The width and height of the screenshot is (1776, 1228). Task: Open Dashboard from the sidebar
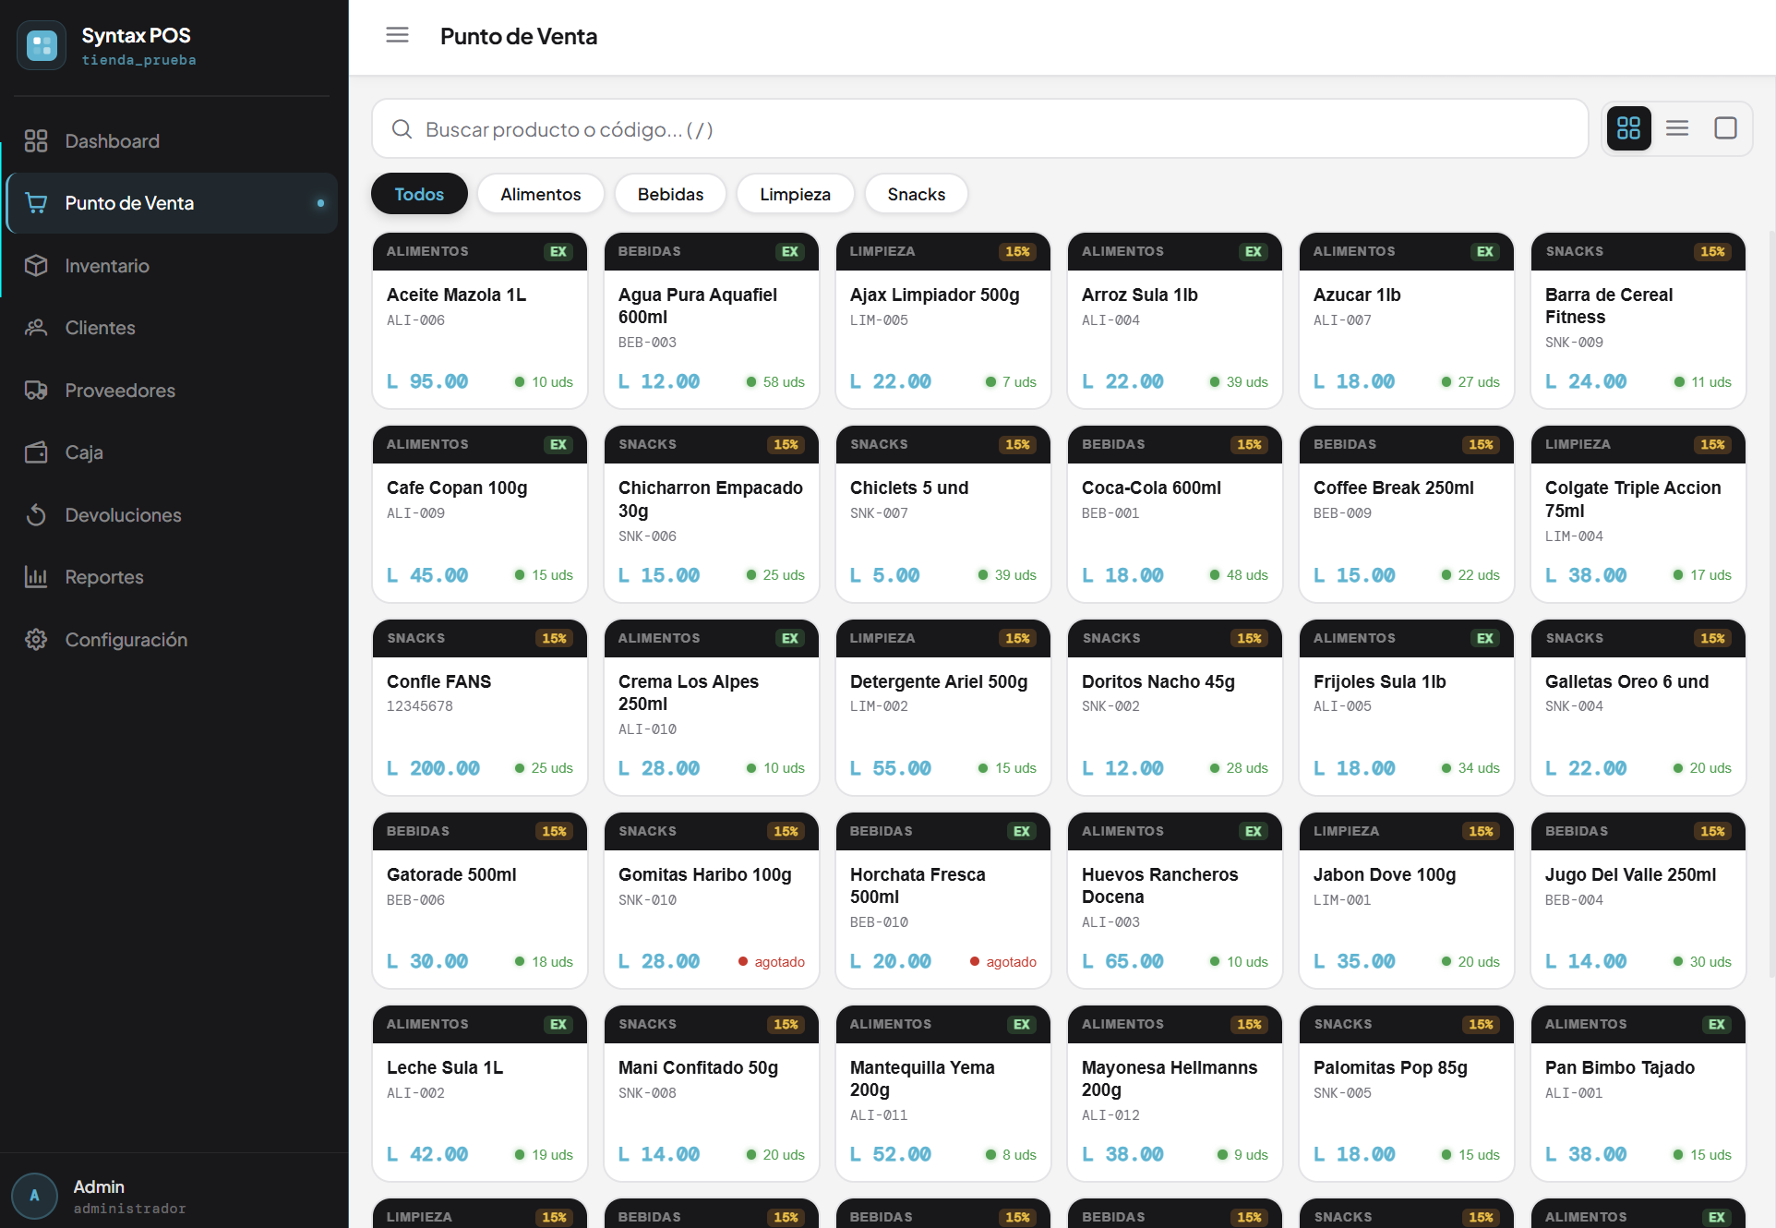[172, 141]
